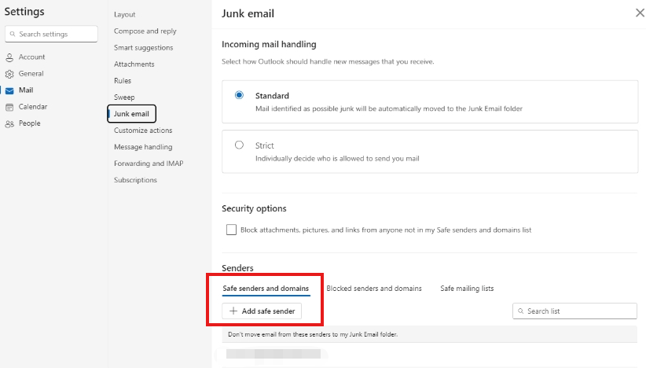Click the 'Individually decide who is allowed' text

tap(337, 159)
